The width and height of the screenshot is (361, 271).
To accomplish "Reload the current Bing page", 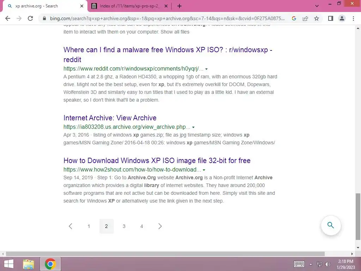I will coord(30,18).
